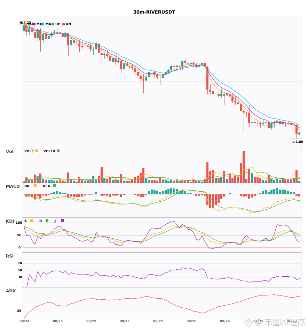Click the yellow DIF legend swatch

[x=35, y=186]
